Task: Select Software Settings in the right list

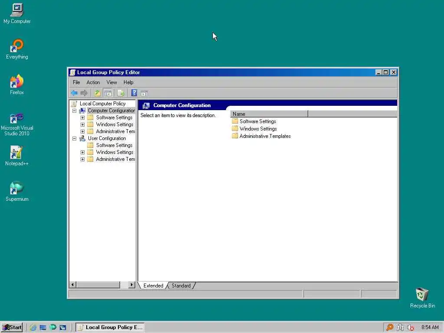Action: [x=258, y=121]
